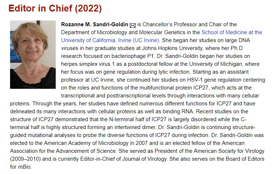Click the email envelope icon beside Rozanne's name

point(132,25)
